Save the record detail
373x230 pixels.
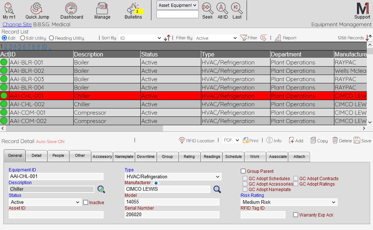(362, 140)
